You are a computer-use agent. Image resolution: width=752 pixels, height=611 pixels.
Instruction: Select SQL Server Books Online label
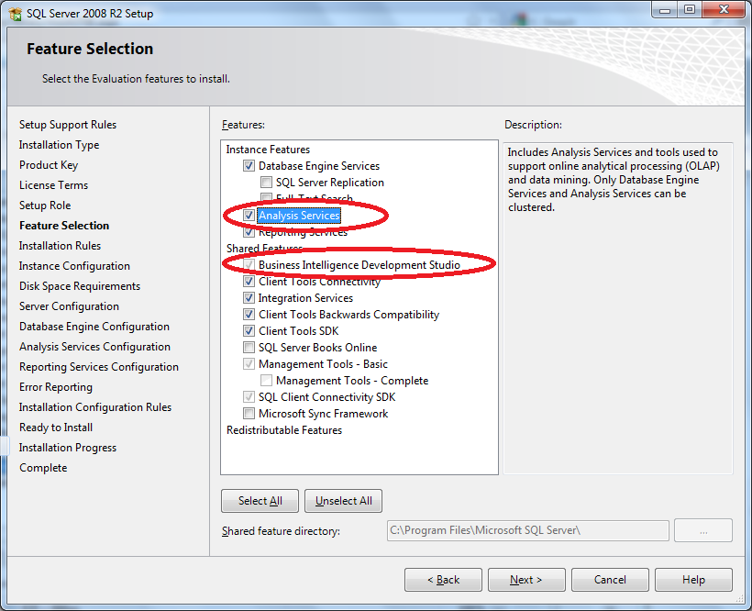(x=317, y=347)
